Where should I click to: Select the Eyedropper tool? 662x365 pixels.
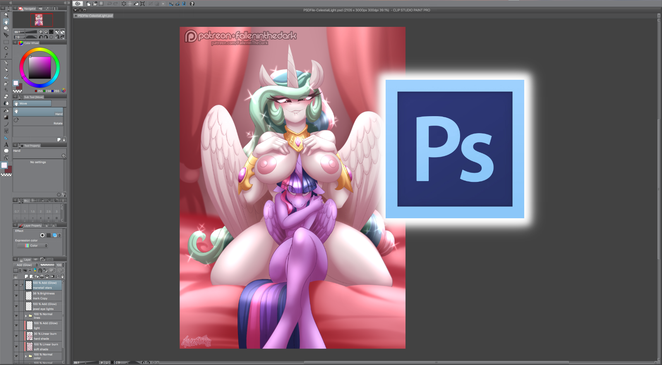pos(6,55)
